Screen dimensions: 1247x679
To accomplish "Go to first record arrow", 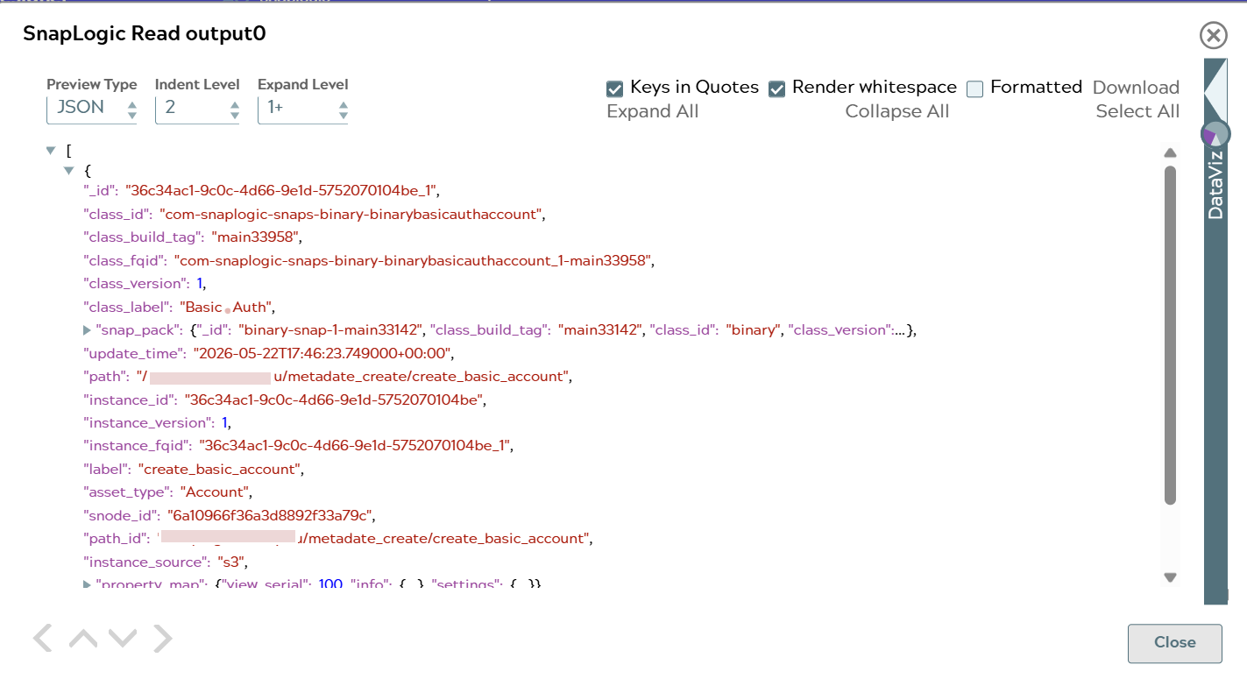I will point(42,638).
